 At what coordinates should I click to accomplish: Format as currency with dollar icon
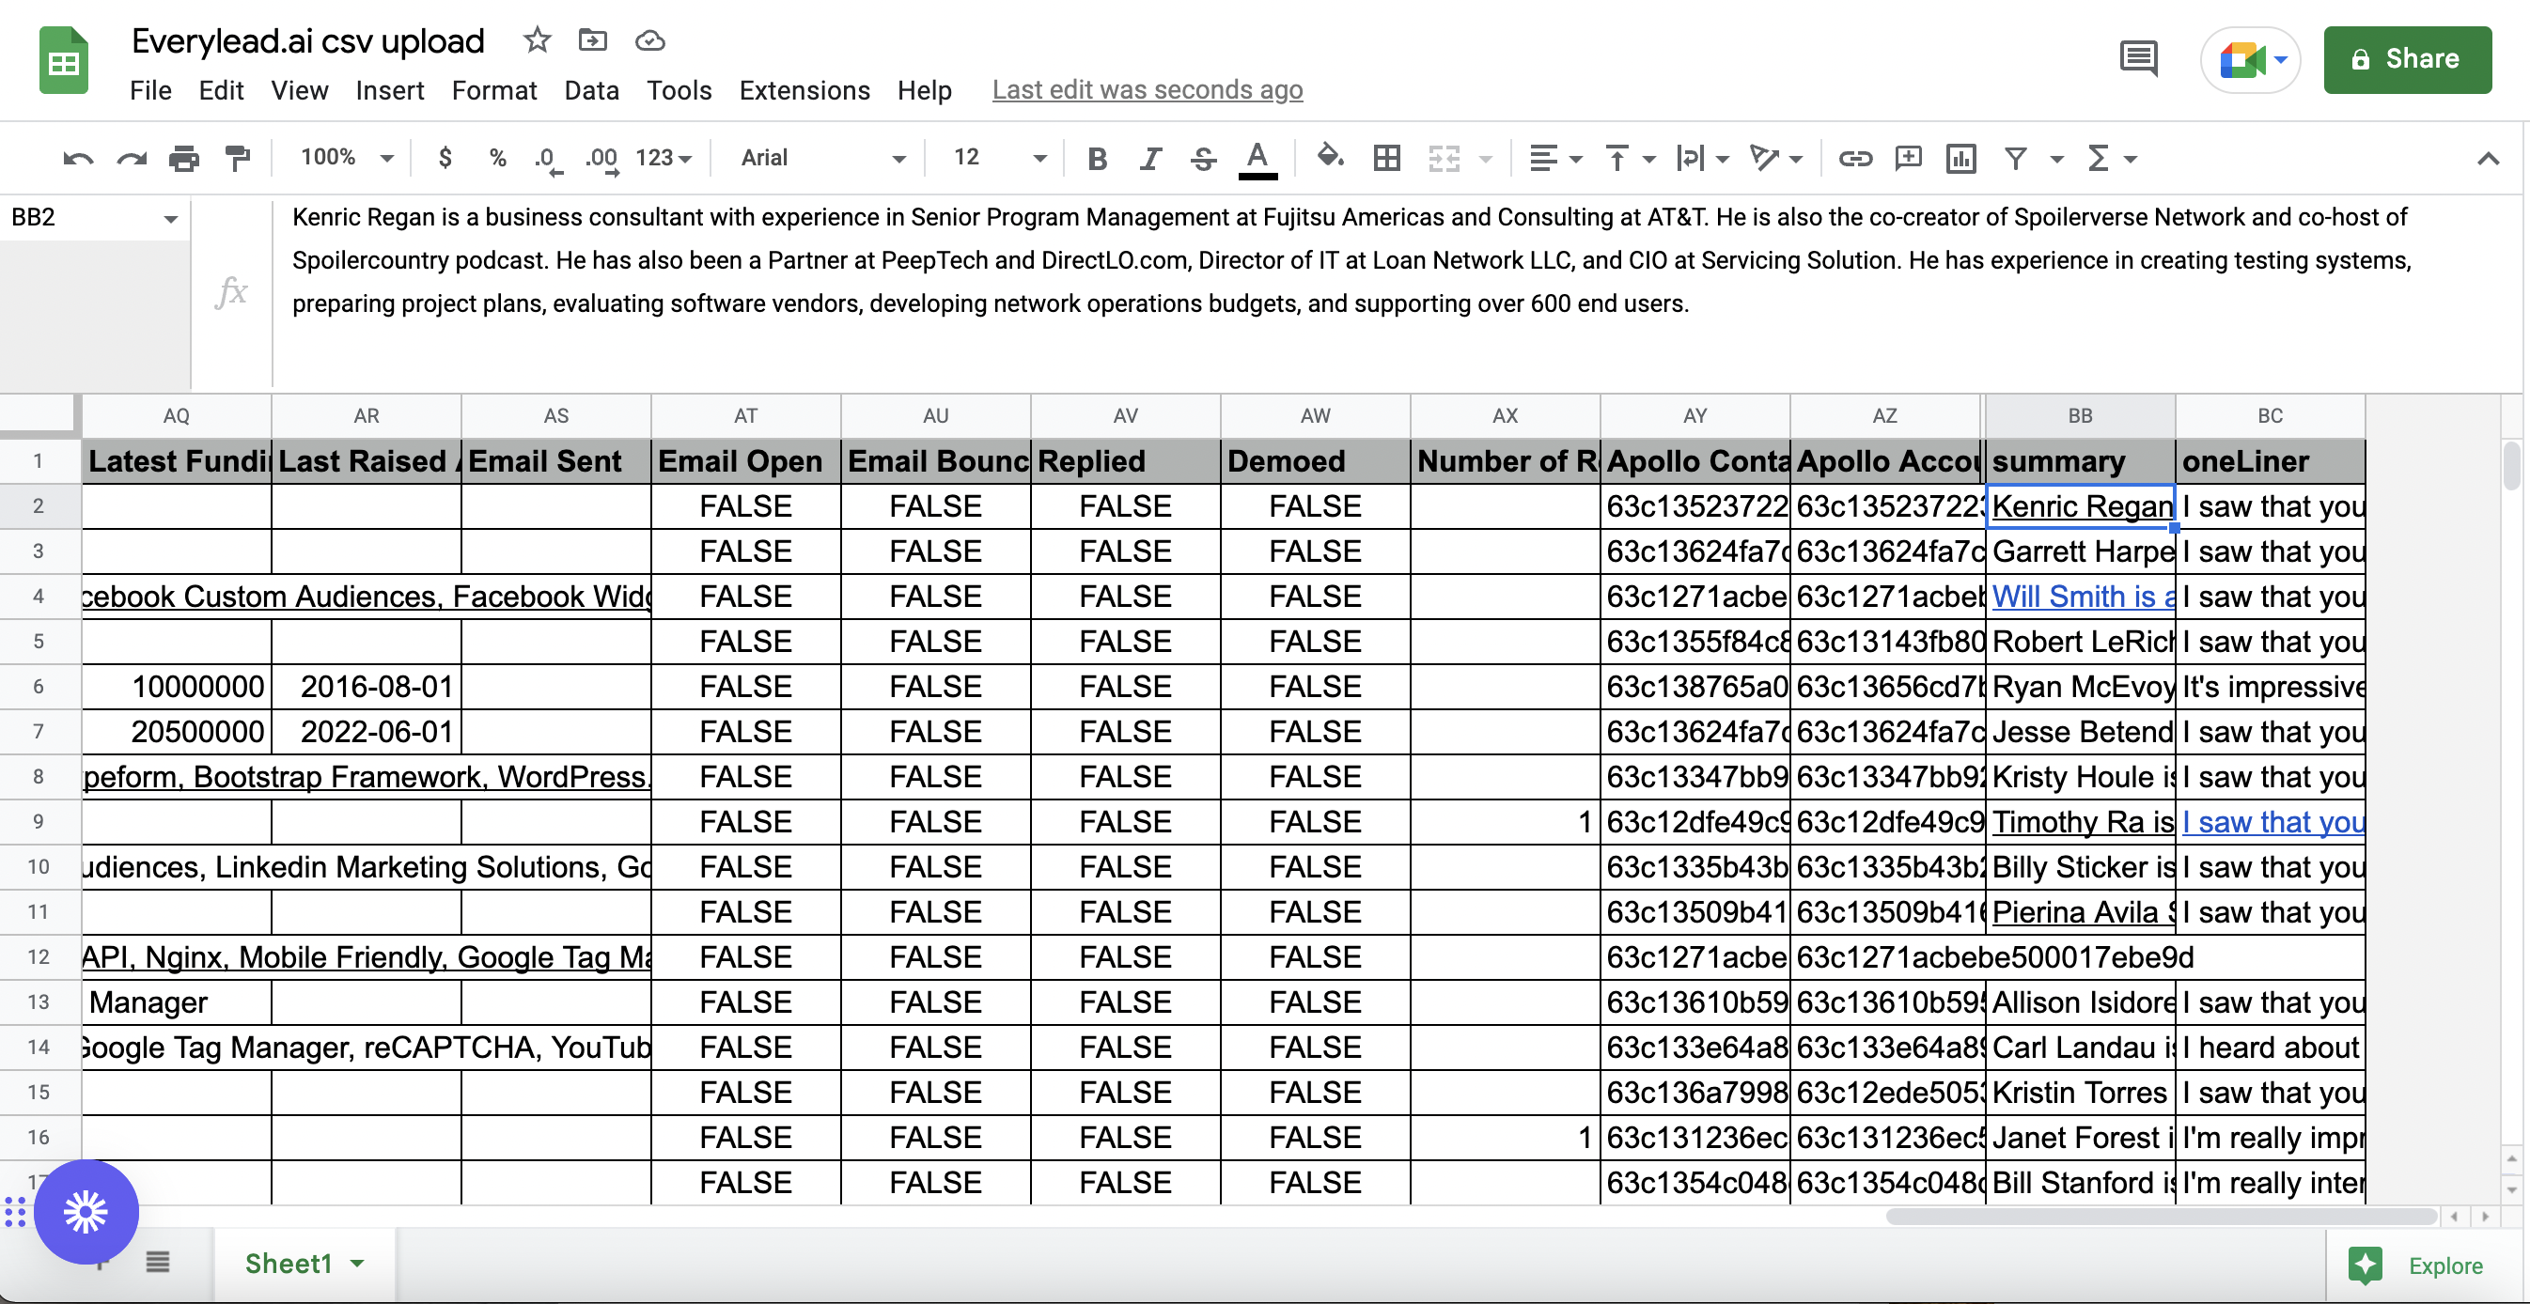click(445, 158)
